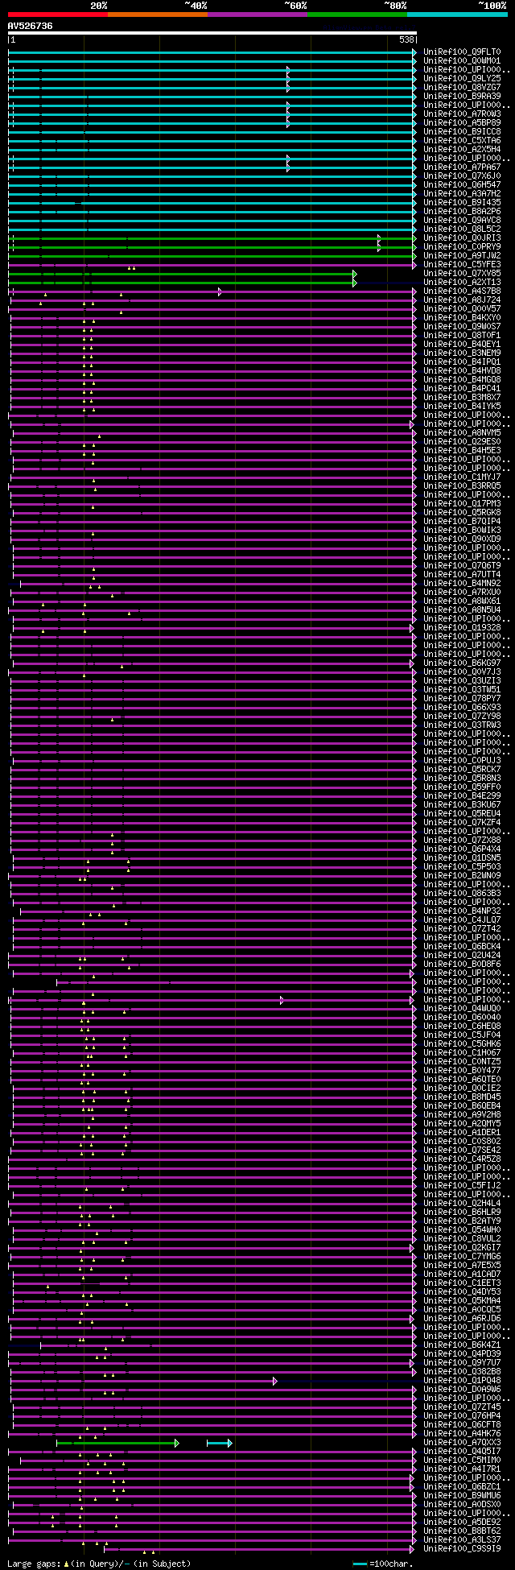Click the green alignment bar for UniRef100_Q7XV85

pyautogui.click(x=182, y=274)
